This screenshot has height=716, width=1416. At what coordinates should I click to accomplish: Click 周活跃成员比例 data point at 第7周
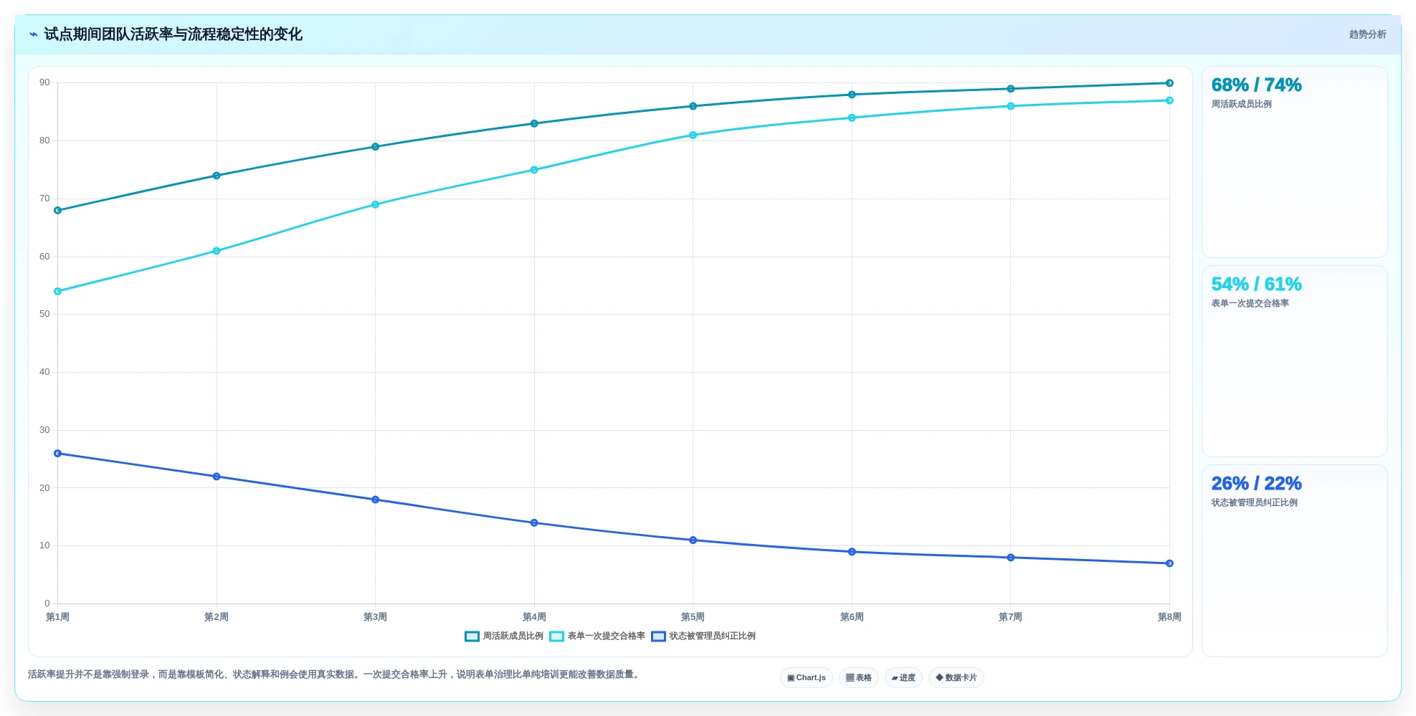point(1010,89)
